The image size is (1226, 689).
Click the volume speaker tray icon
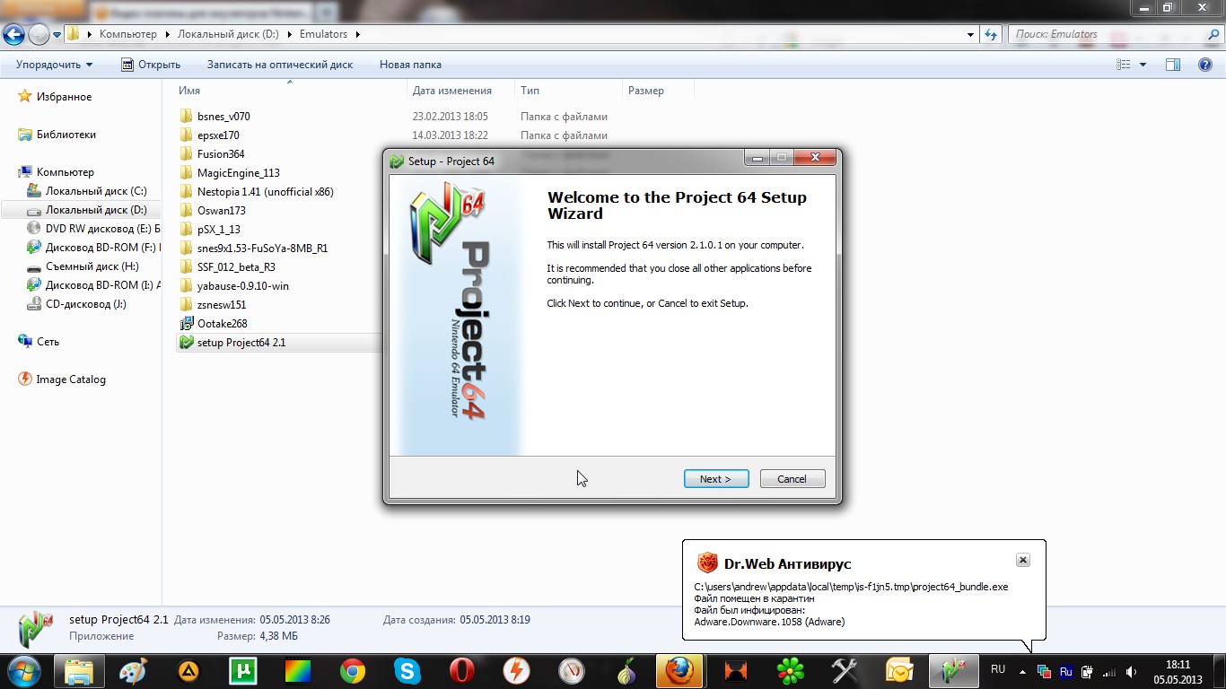(1132, 671)
